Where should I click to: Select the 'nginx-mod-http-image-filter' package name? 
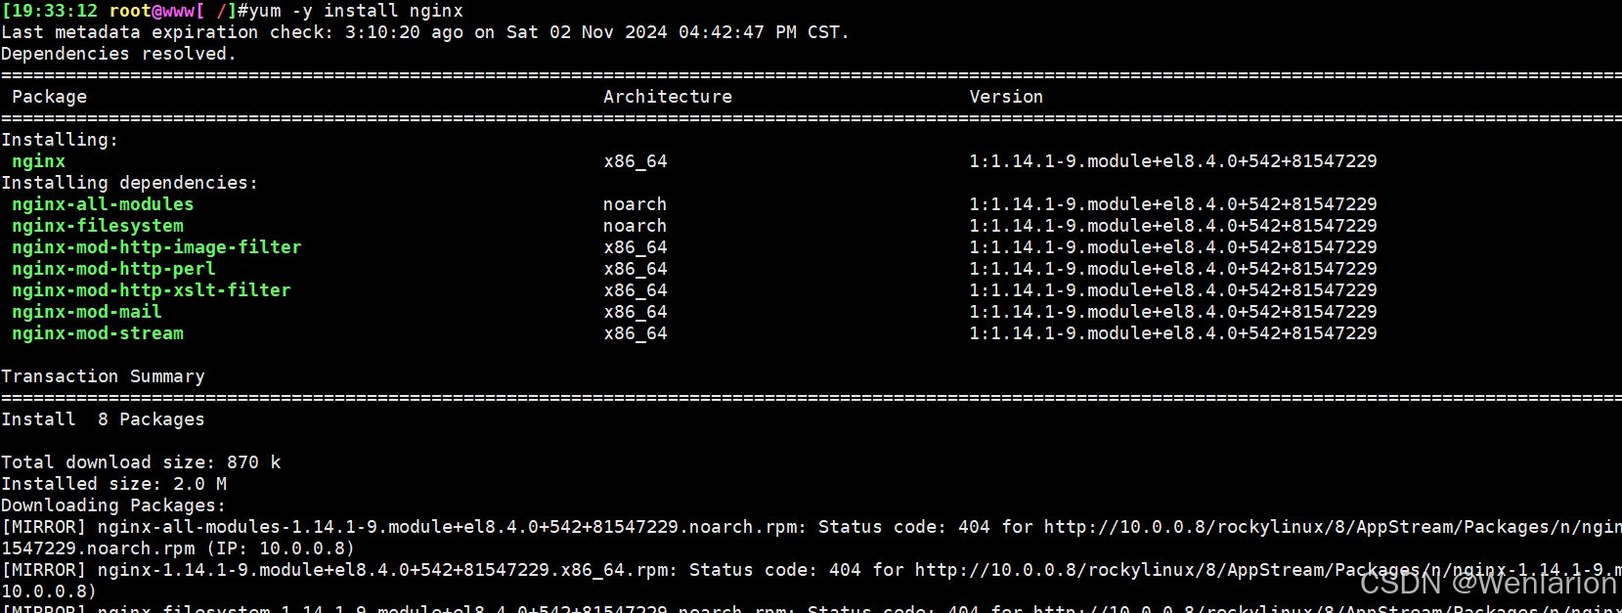click(x=156, y=247)
